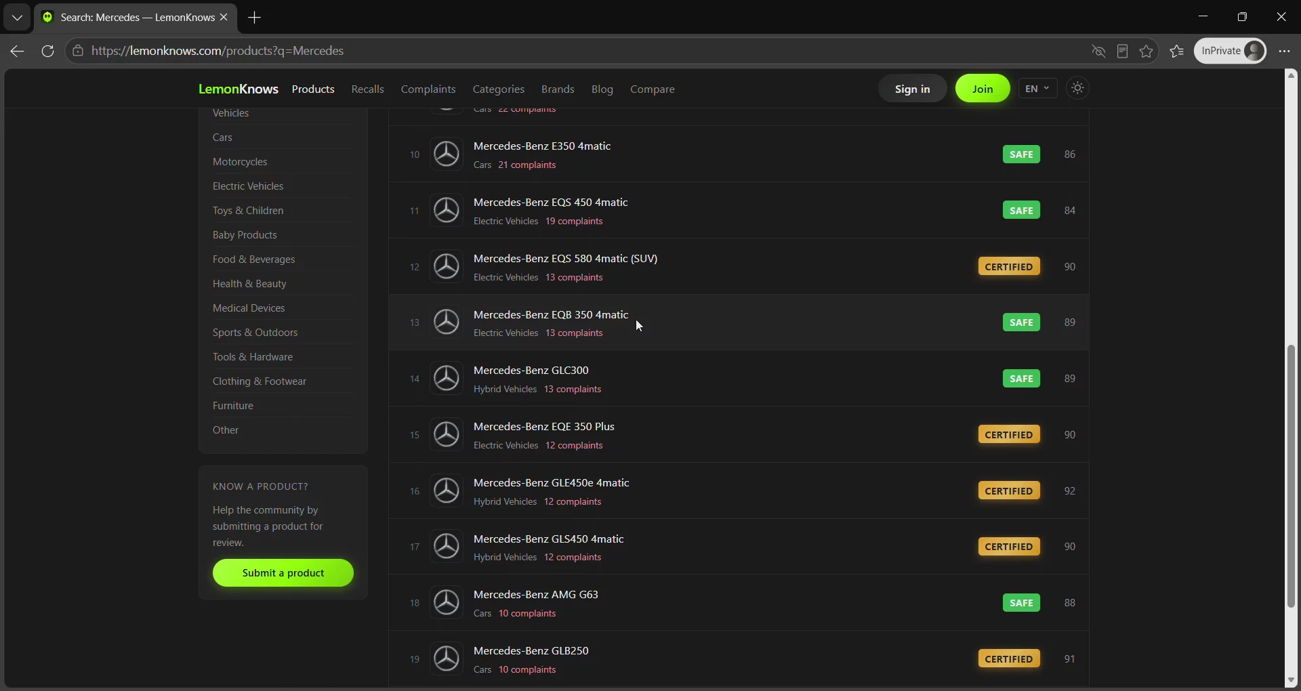Screen dimensions: 1301x691
Task: View the tracking prevention eye icon
Action: 1098,51
